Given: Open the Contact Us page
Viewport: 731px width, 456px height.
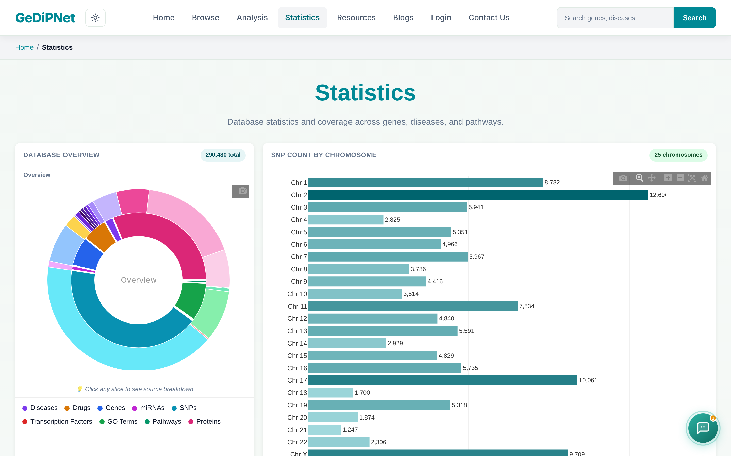Looking at the screenshot, I should (x=489, y=18).
